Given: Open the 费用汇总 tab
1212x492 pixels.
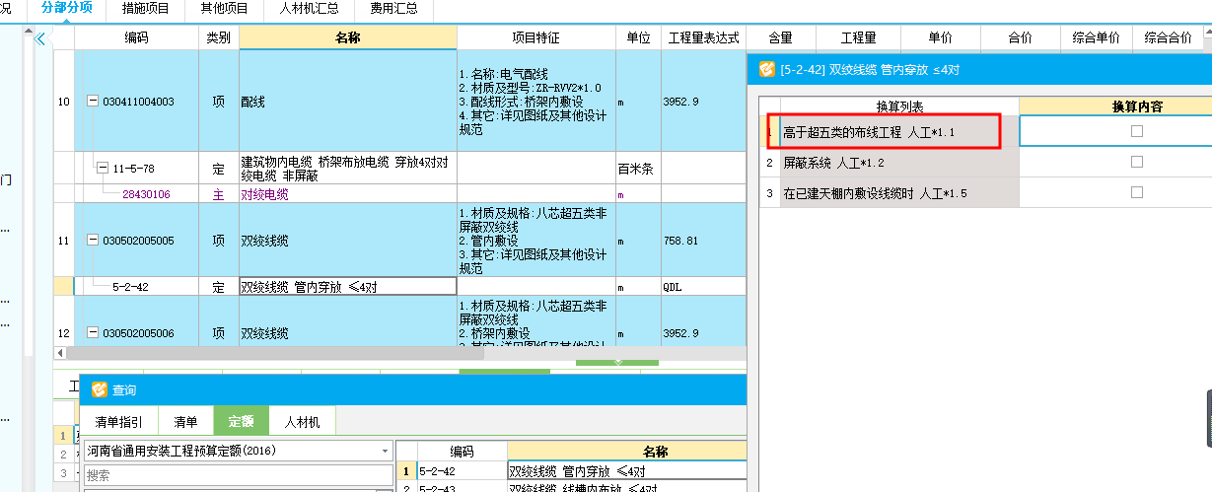Looking at the screenshot, I should (x=393, y=9).
